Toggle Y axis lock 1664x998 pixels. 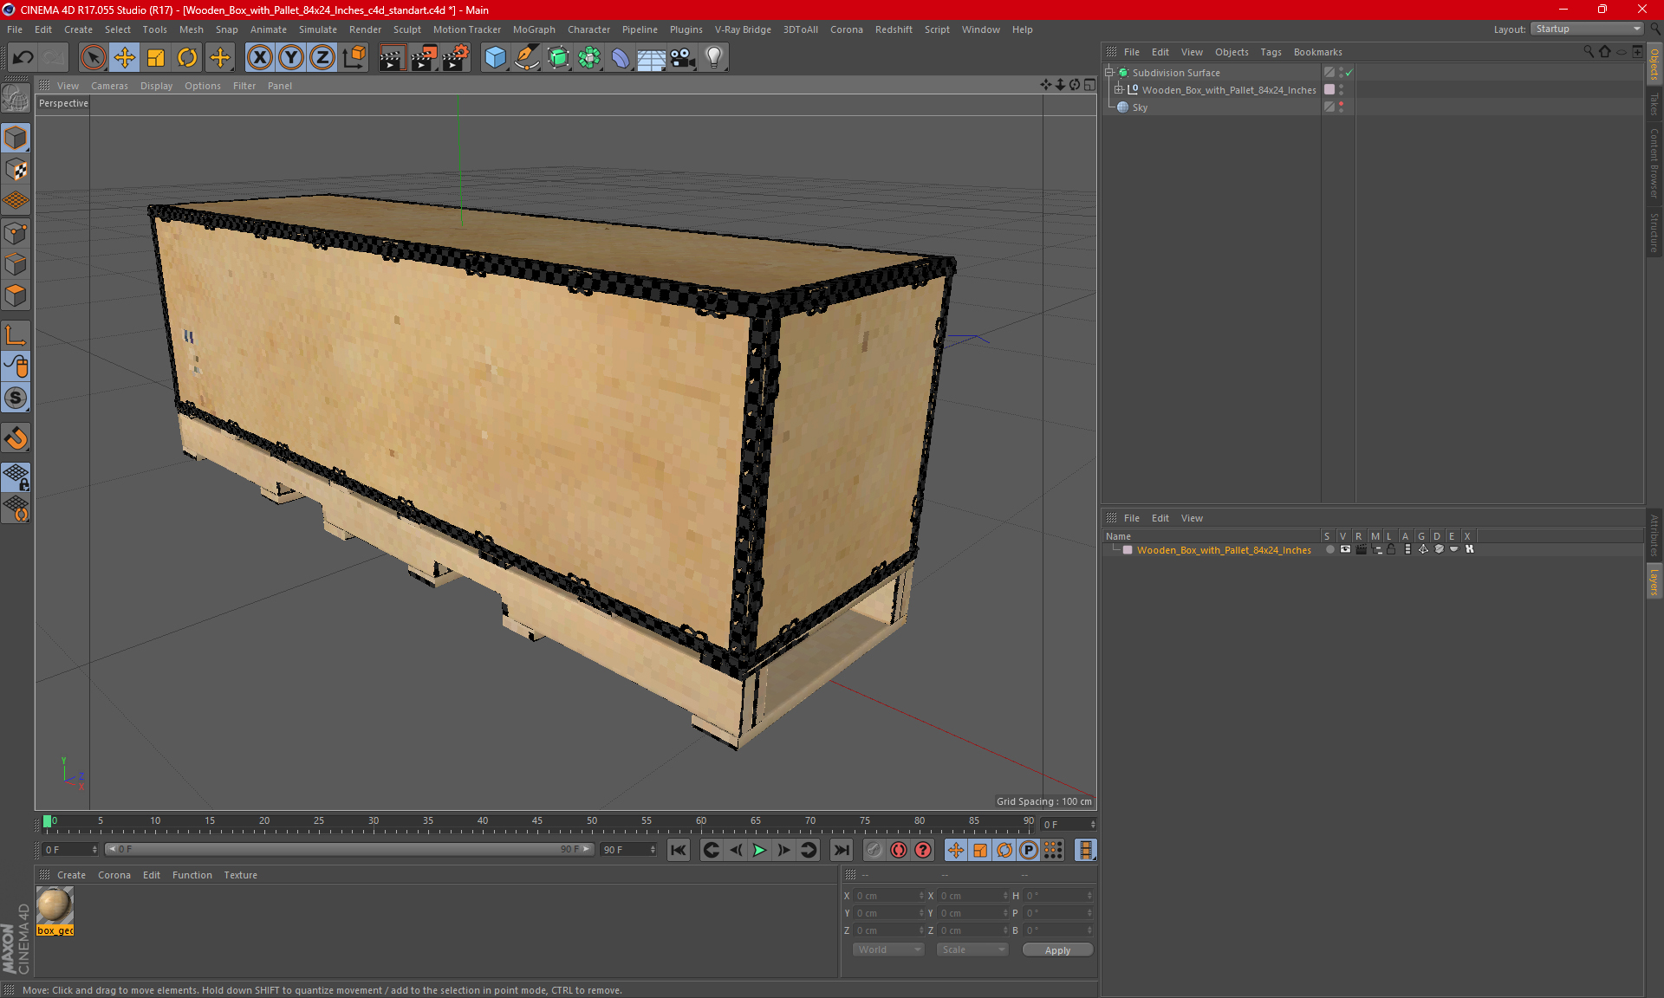point(290,57)
